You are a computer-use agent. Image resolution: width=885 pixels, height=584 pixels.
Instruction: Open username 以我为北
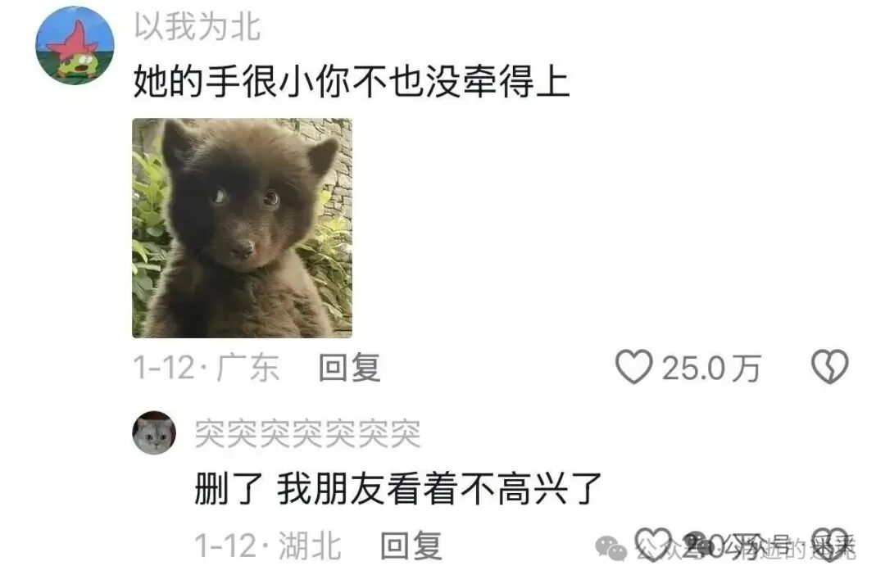(197, 26)
